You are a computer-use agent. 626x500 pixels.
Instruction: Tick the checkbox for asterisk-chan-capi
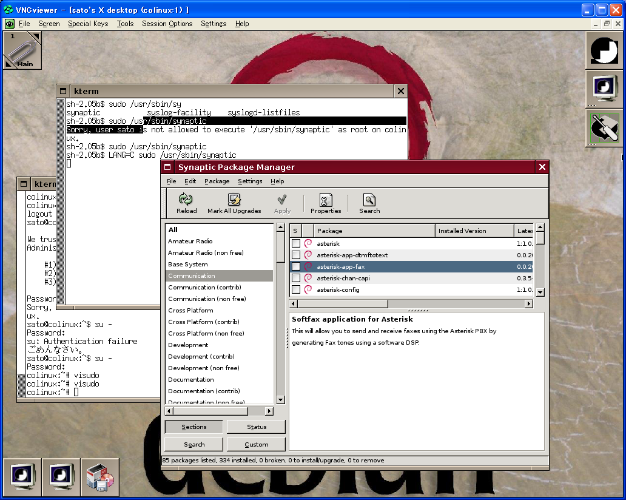coord(296,278)
